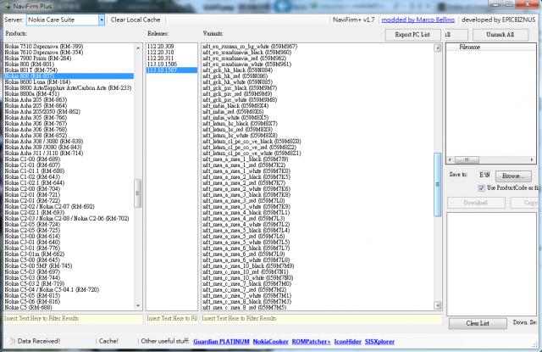Viewport: 542px width, 352px height.
Task: Click the Clear Local Cache button
Action: click(137, 19)
